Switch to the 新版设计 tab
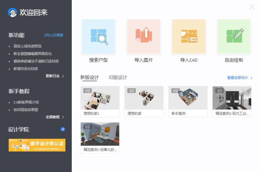Viewport: 259px width, 172px height. coord(89,78)
